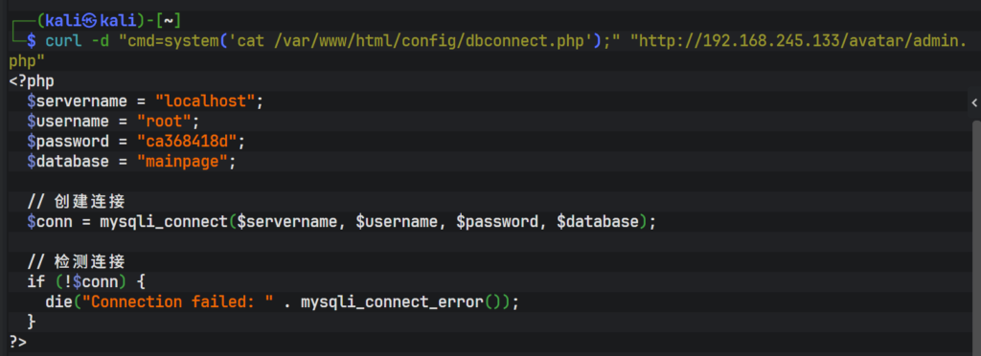Click the "mainpage" database value
The width and height of the screenshot is (981, 356).
(182, 162)
